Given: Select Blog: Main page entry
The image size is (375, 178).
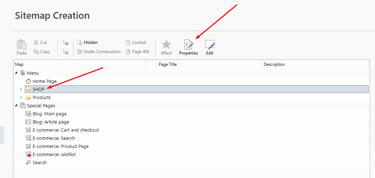Looking at the screenshot, I should point(49,114).
